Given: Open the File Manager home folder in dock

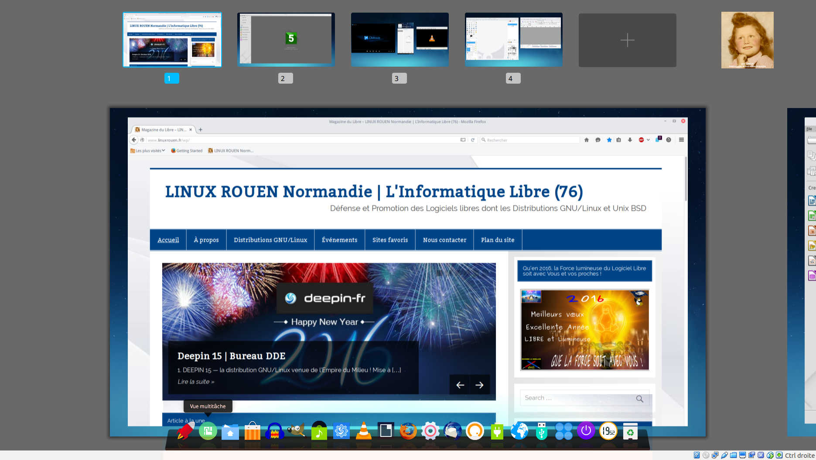Looking at the screenshot, I should coord(230,432).
